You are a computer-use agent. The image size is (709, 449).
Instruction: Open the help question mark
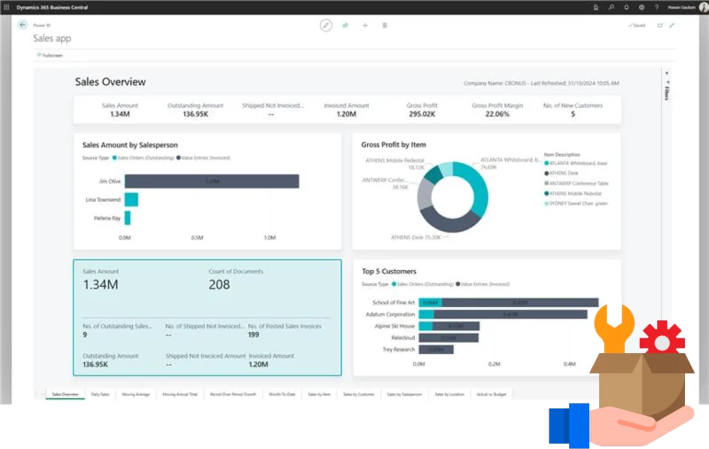656,7
